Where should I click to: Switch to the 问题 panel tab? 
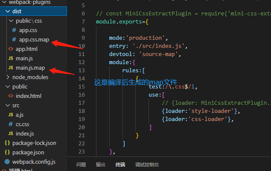tap(81, 165)
